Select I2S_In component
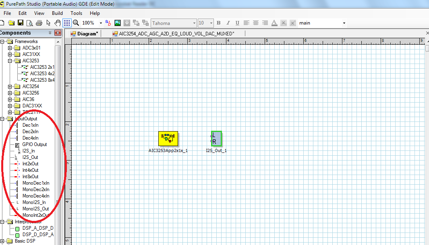 pyautogui.click(x=29, y=151)
